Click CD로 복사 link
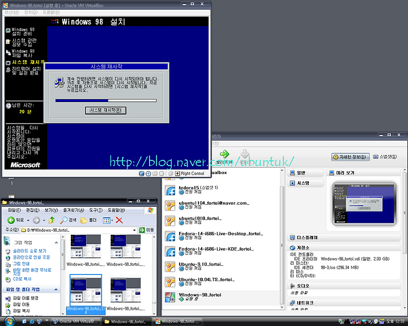The image size is (408, 326). coord(22,279)
